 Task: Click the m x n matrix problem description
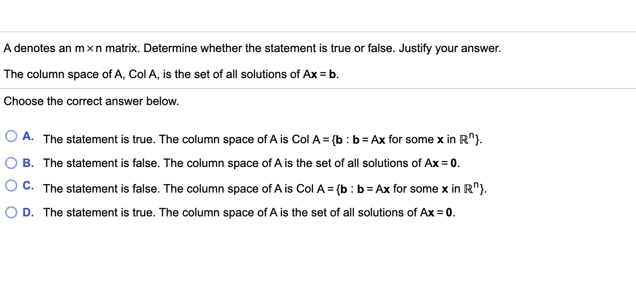click(x=252, y=48)
